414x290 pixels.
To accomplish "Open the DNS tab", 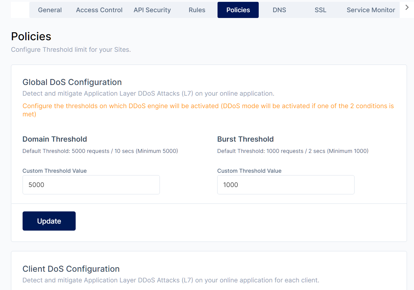I will (279, 10).
